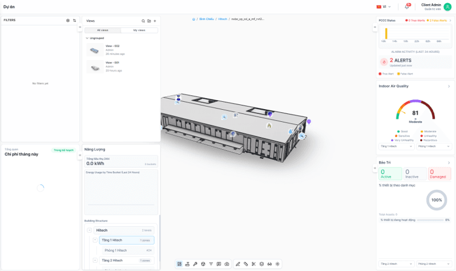Click the purple pin marker beside the building corner

click(x=309, y=121)
